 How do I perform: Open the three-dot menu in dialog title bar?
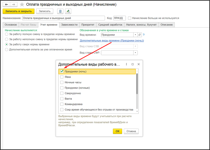pos(126,64)
